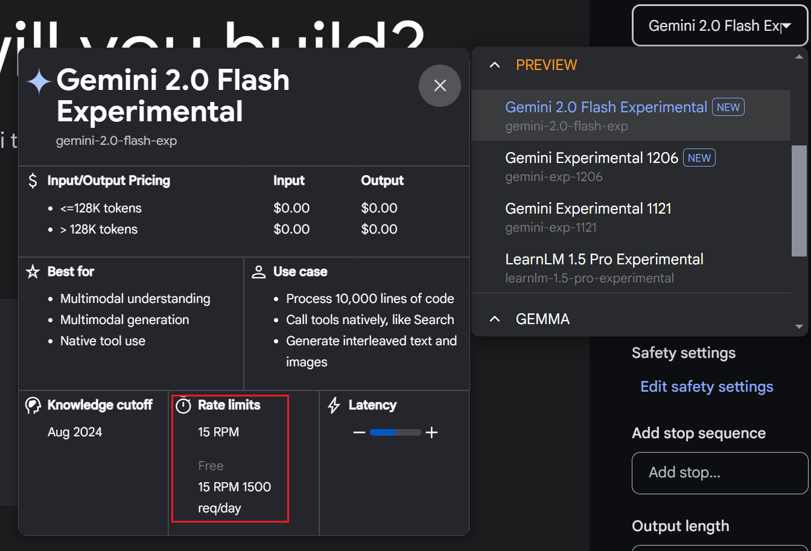811x551 pixels.
Task: Focus the Add stop sequence field
Action: tap(720, 473)
